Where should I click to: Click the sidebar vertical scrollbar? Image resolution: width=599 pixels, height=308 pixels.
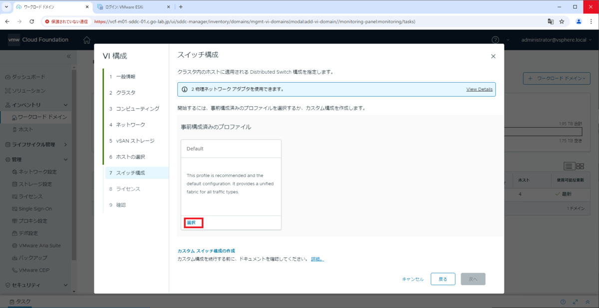[x=74, y=164]
